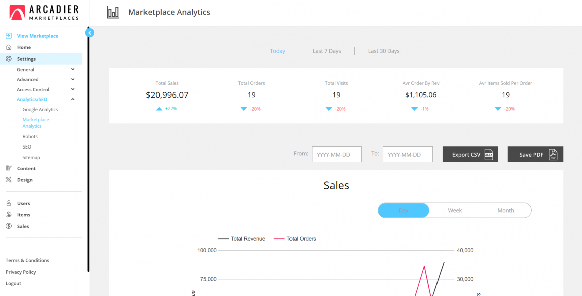
Task: Click the Save PDF button
Action: coord(535,155)
